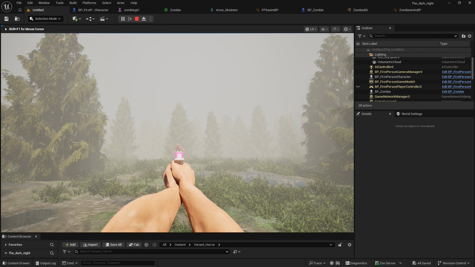Pause the Play In Editor simulation

pos(123,19)
